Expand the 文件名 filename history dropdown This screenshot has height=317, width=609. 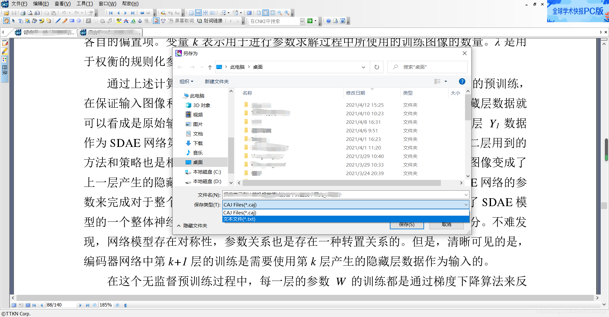pyautogui.click(x=466, y=195)
